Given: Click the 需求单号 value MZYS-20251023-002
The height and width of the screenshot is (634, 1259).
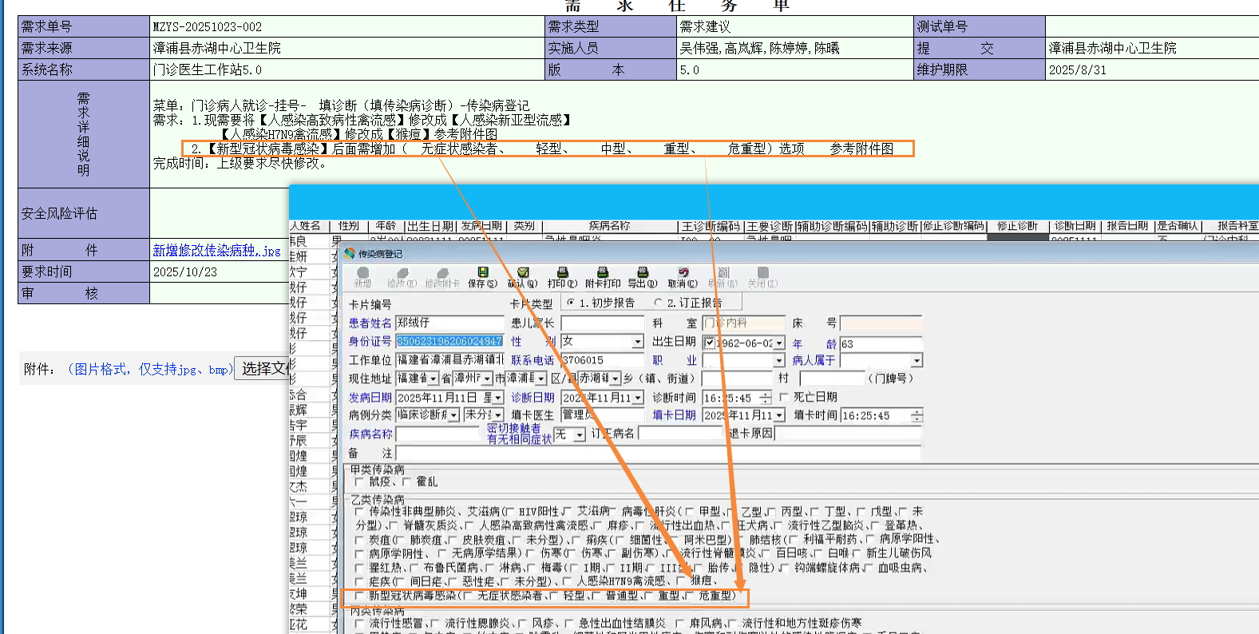Looking at the screenshot, I should (x=208, y=26).
